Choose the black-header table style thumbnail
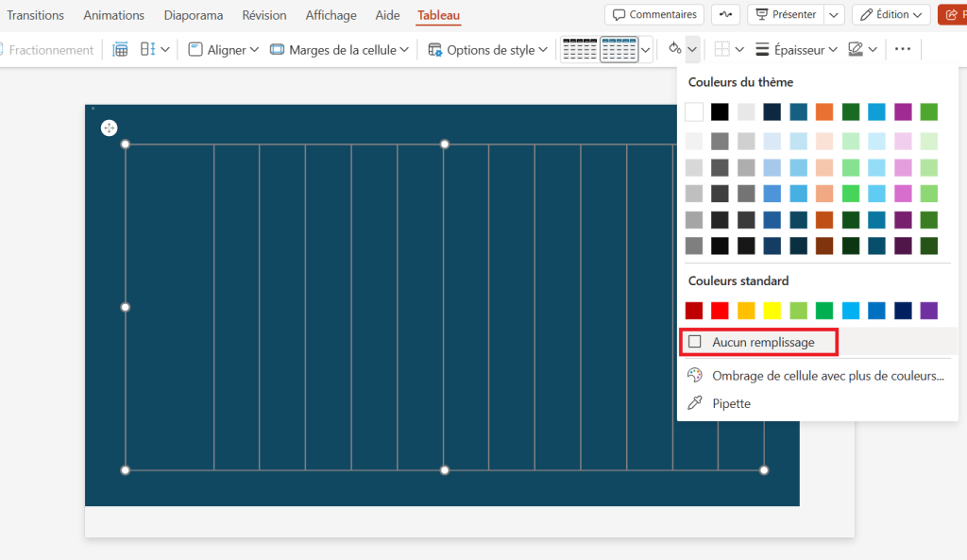The height and width of the screenshot is (560, 967). (579, 49)
